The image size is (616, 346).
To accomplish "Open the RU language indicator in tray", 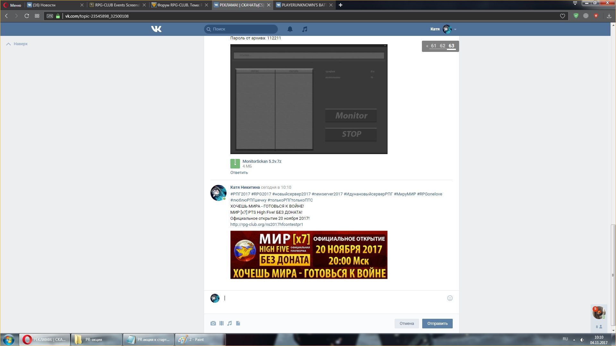I will point(565,339).
